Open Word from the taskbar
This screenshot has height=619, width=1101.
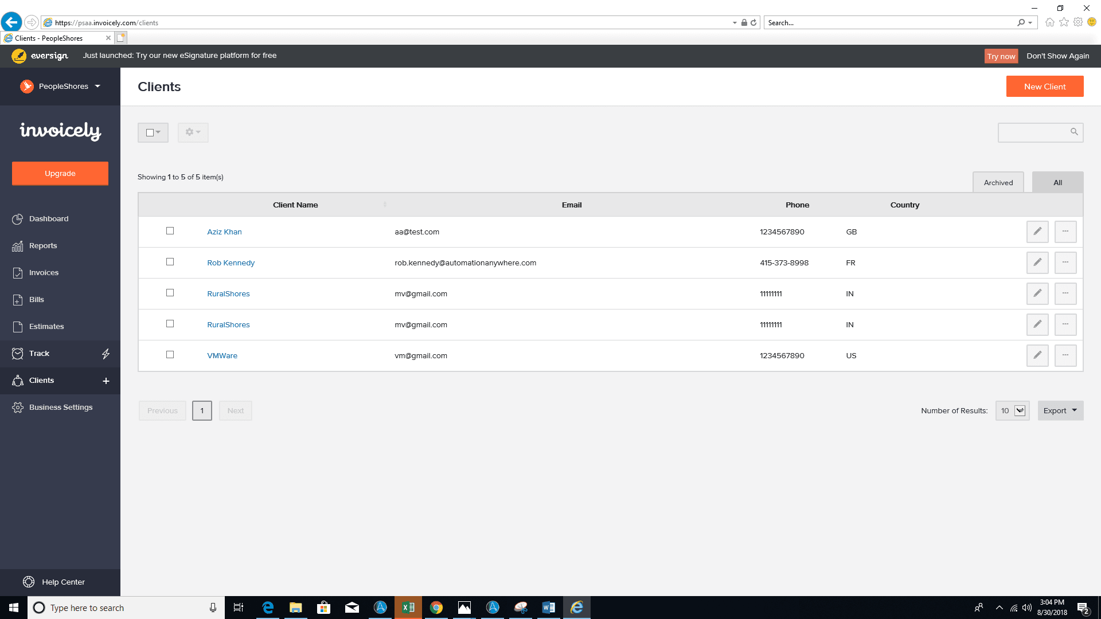pos(549,608)
